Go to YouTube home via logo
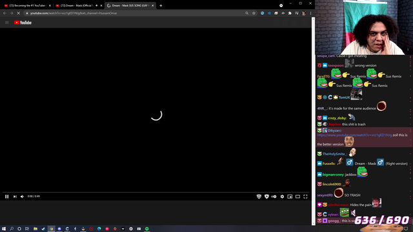 23,23
